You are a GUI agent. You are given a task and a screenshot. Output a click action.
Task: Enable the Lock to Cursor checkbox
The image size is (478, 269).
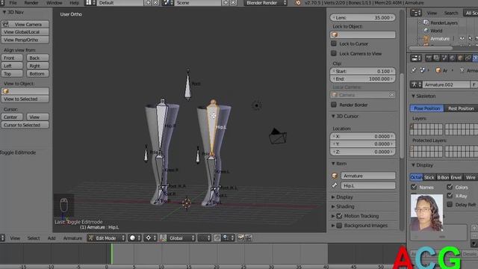tap(334, 43)
